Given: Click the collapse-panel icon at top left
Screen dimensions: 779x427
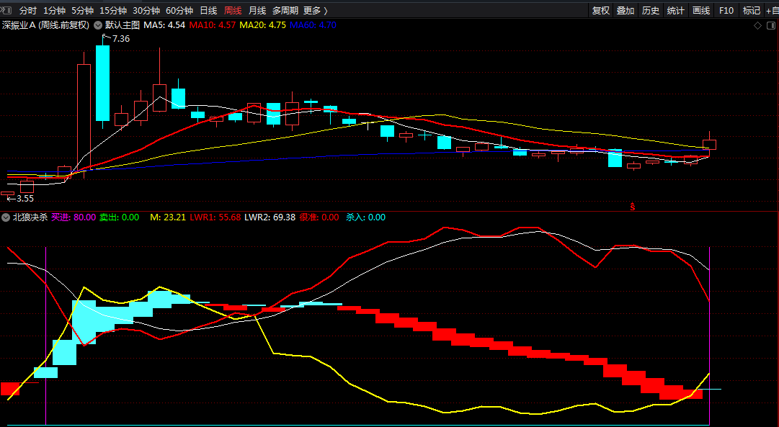Looking at the screenshot, I should click(x=6, y=10).
